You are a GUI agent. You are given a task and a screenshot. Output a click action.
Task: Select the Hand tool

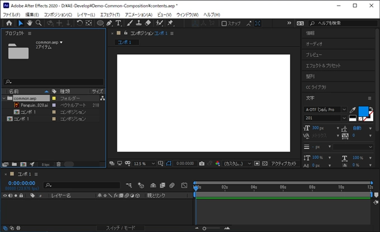pyautogui.click(x=30, y=23)
